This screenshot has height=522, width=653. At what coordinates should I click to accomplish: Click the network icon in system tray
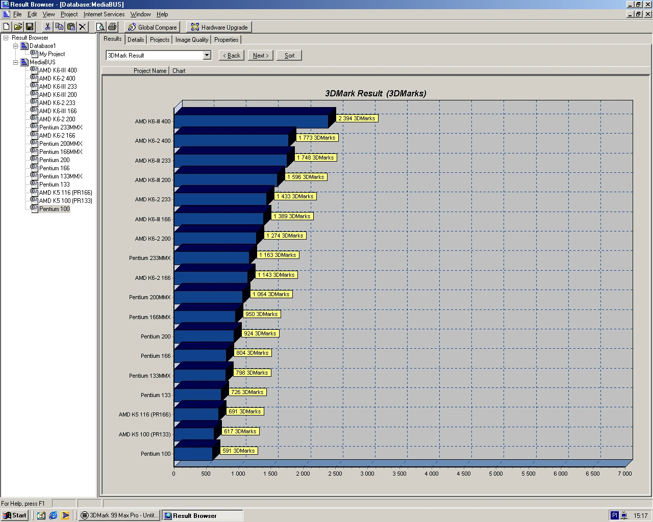[624, 515]
